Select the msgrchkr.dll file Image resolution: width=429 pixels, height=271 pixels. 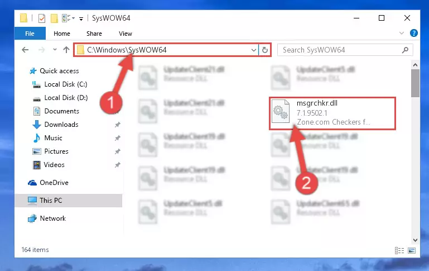pos(332,113)
